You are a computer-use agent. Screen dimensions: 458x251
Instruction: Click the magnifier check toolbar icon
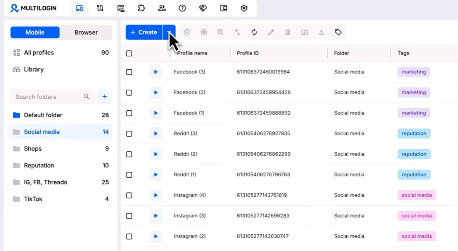[221, 32]
